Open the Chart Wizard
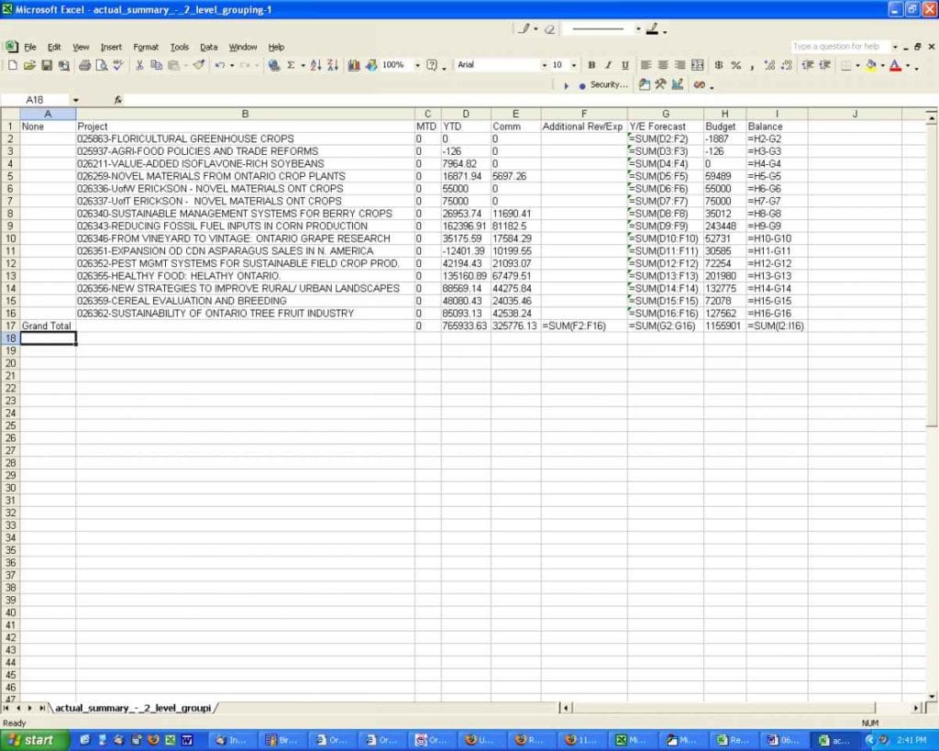This screenshot has height=751, width=939. [x=353, y=64]
